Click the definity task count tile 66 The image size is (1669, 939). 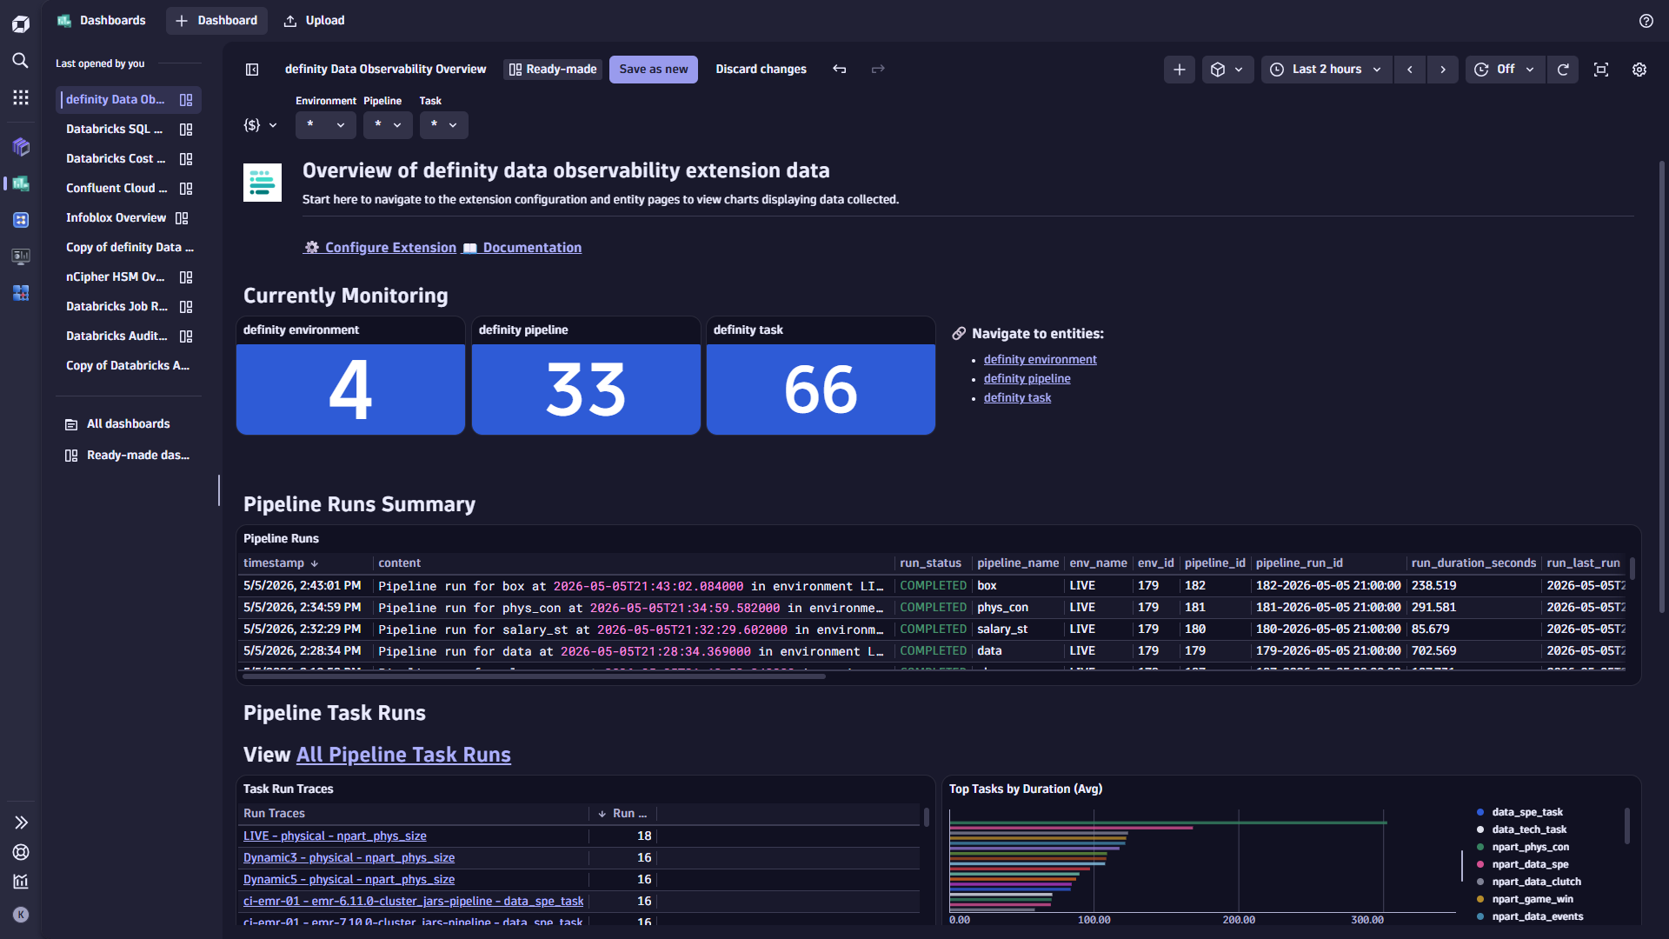click(821, 390)
